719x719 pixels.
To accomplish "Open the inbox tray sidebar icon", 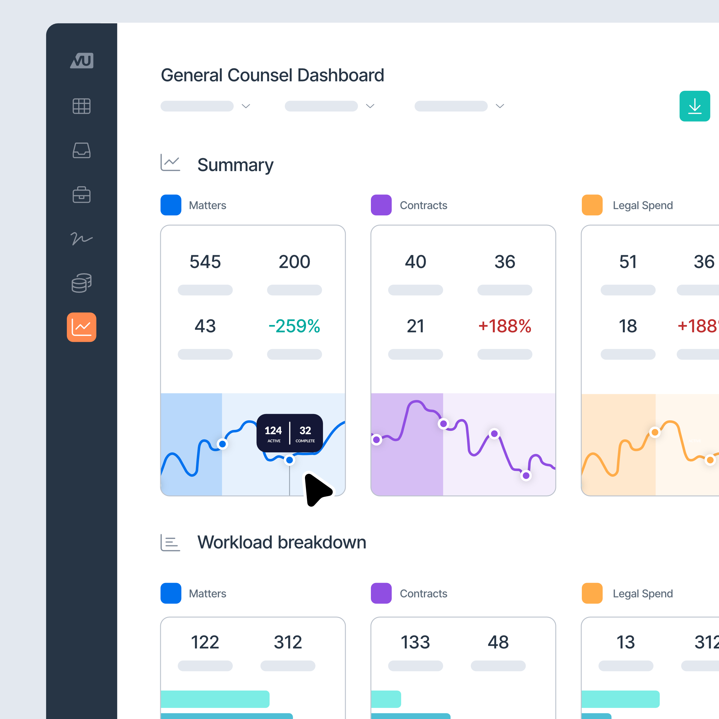I will (x=81, y=150).
